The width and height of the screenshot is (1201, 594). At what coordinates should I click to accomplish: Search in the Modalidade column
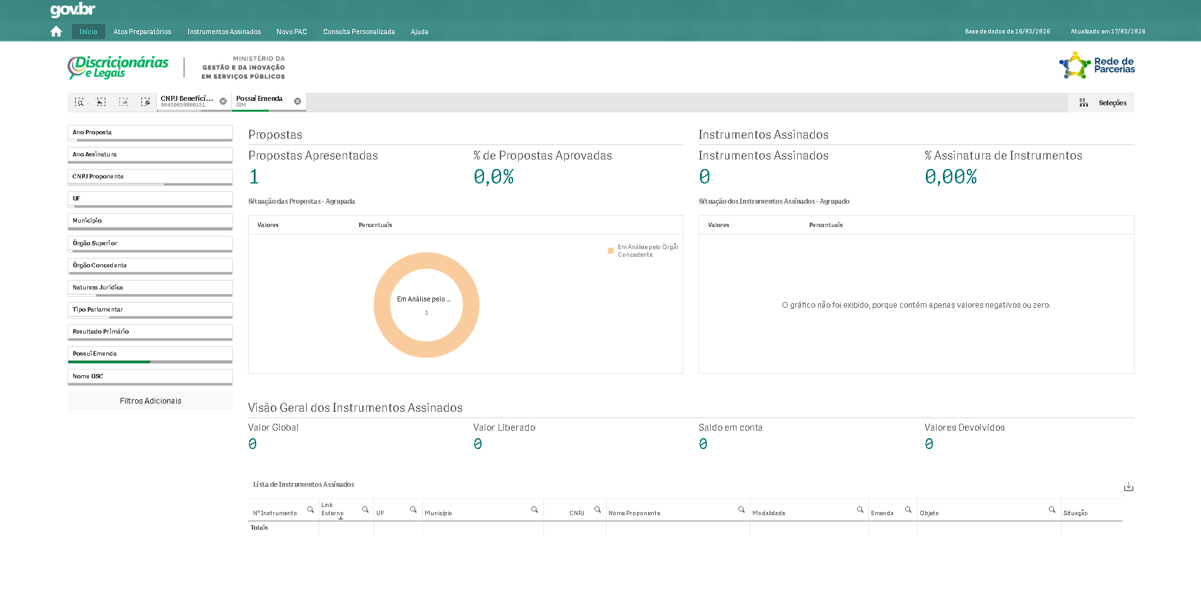(860, 510)
